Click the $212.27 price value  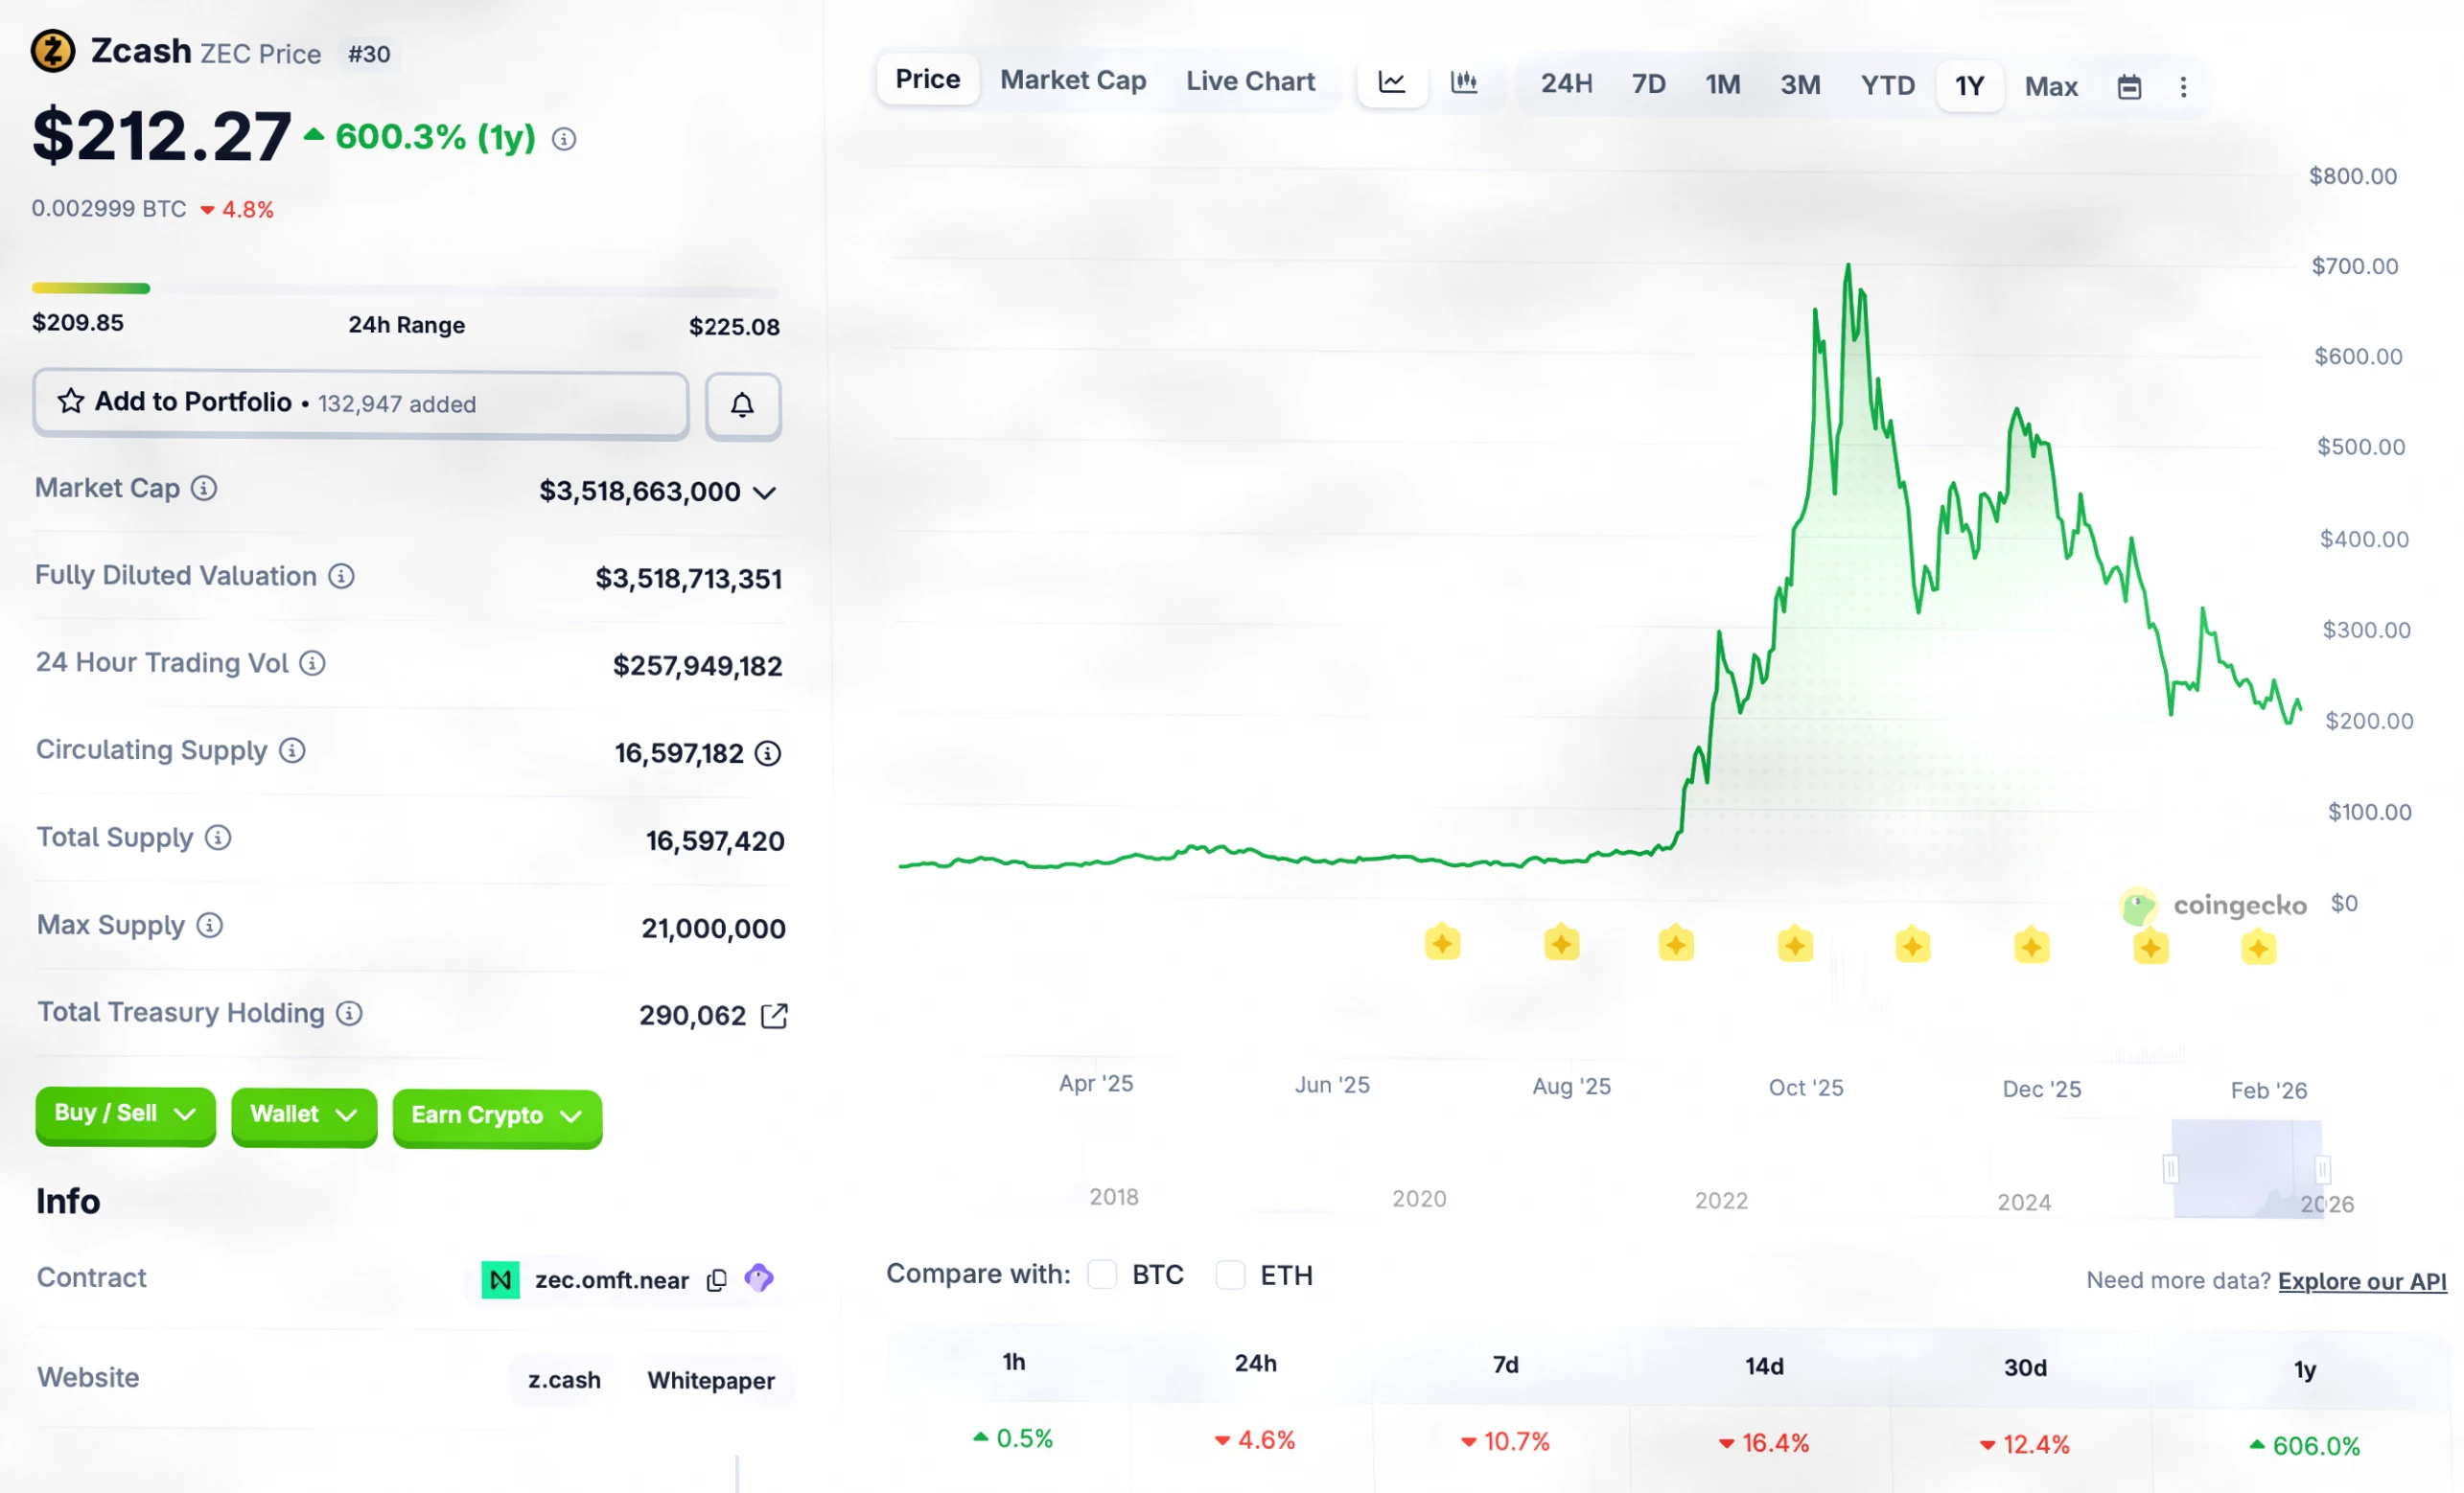(161, 136)
